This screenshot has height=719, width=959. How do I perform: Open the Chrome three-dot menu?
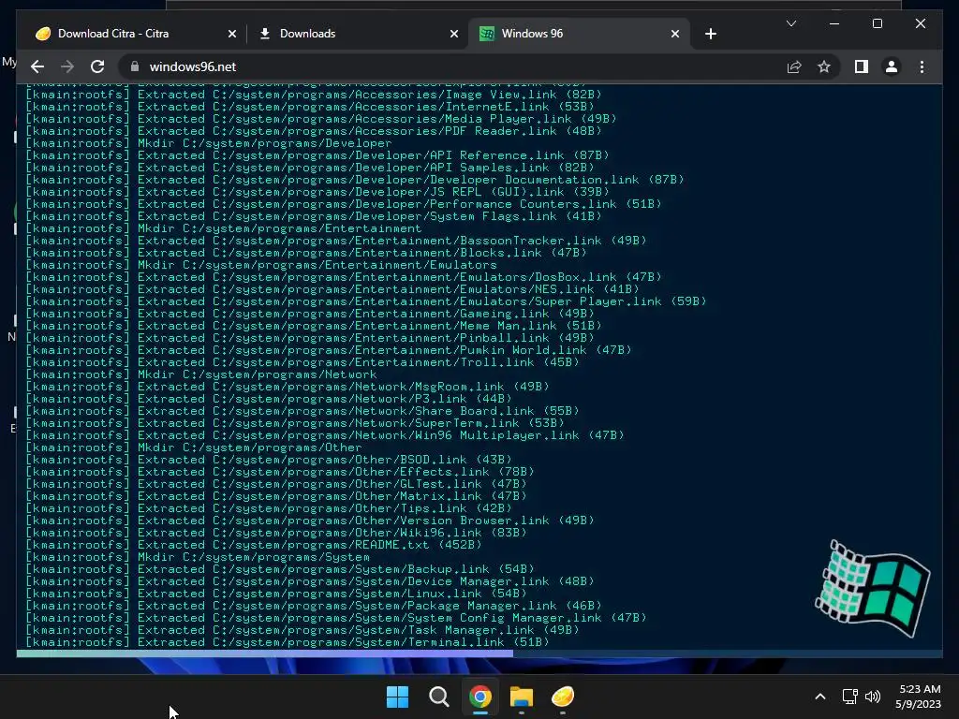(922, 66)
